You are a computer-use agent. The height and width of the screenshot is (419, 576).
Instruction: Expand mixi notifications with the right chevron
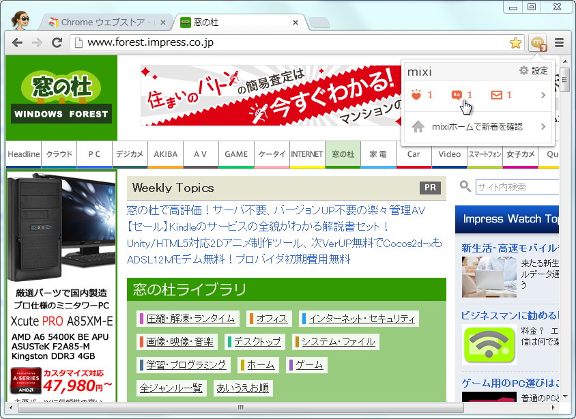point(543,96)
